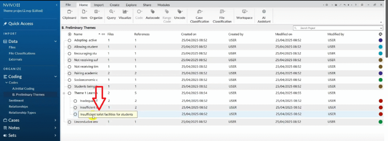Screen dimensions: 388x141
Task: Switch to the Share tab
Action: point(147,5)
